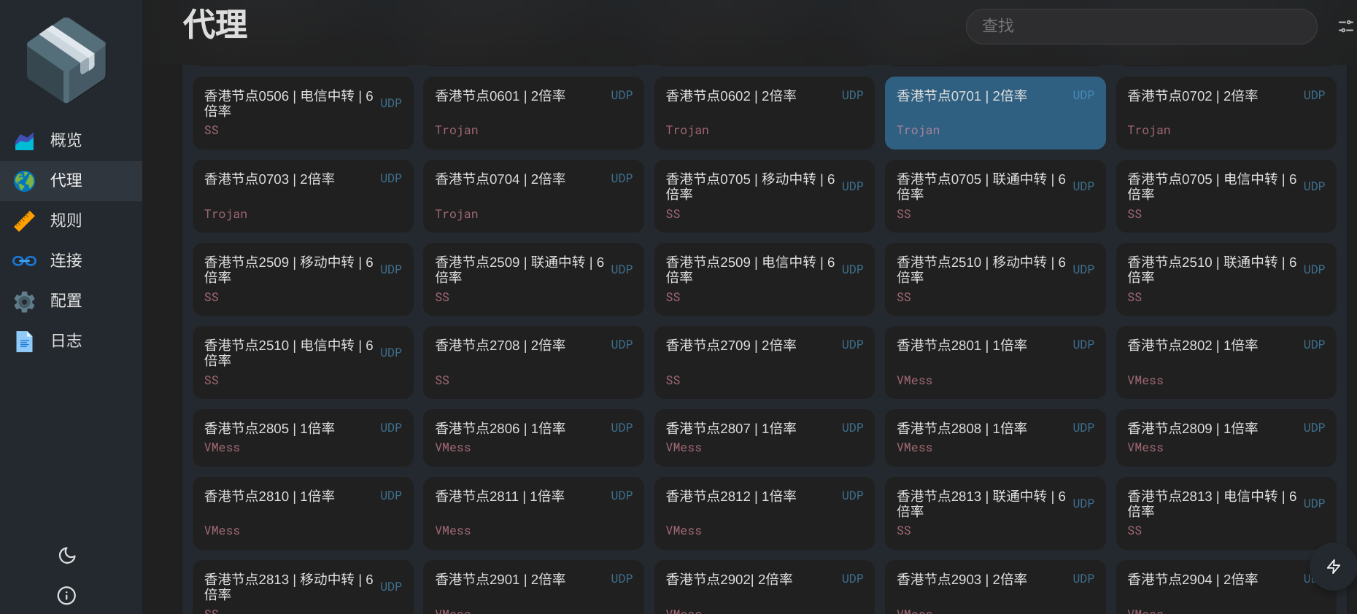
Task: Select proxy 香港节点0701 | 2倍率
Action: click(994, 113)
